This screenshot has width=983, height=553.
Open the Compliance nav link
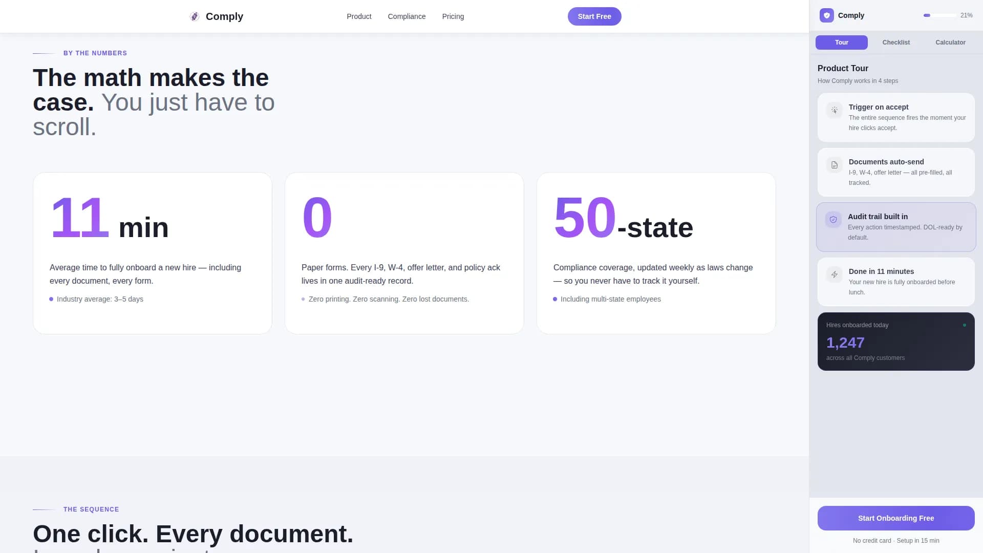click(407, 16)
